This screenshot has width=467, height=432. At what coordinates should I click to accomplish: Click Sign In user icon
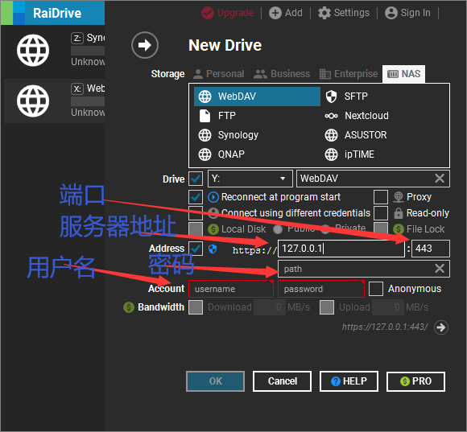(391, 13)
